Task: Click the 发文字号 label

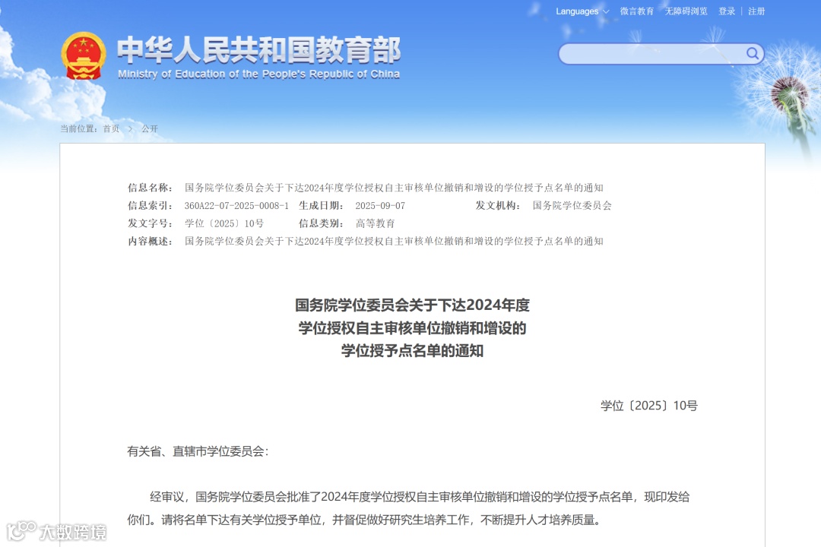Action: [x=151, y=223]
